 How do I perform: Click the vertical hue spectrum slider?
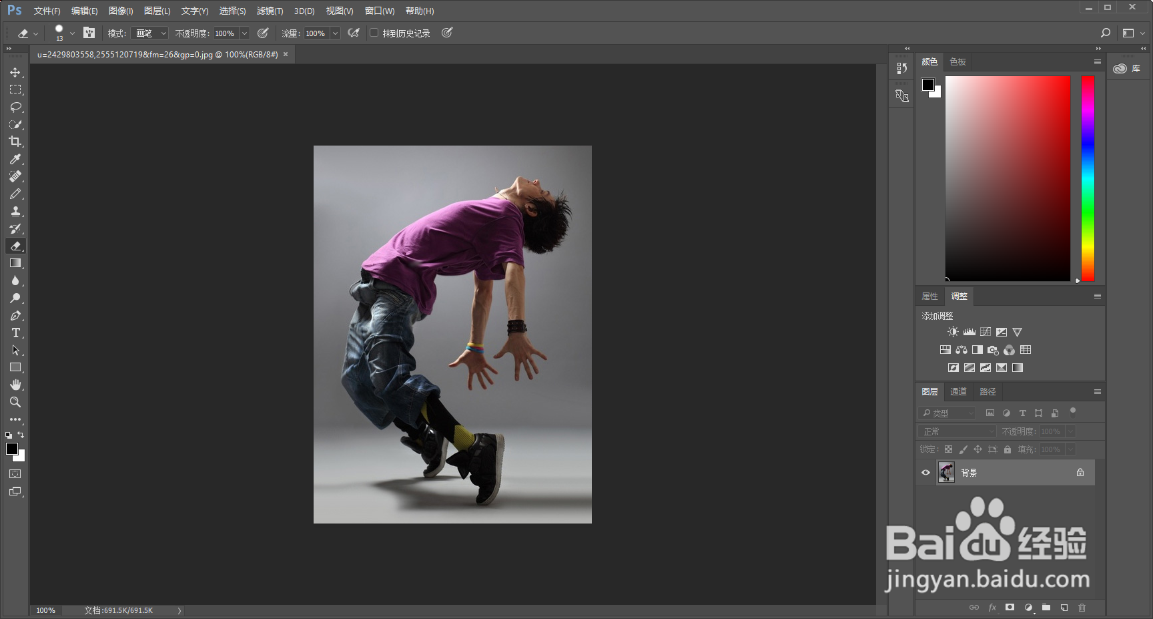[1088, 178]
